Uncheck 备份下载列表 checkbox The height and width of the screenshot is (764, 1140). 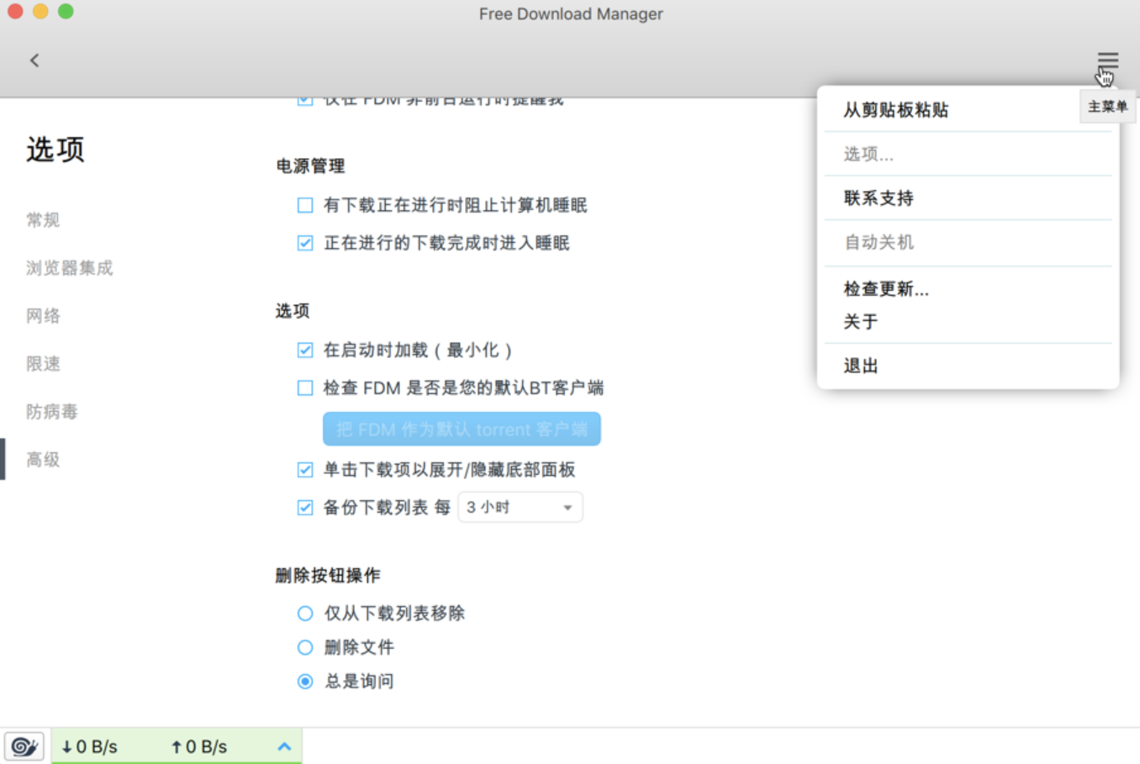tap(305, 507)
